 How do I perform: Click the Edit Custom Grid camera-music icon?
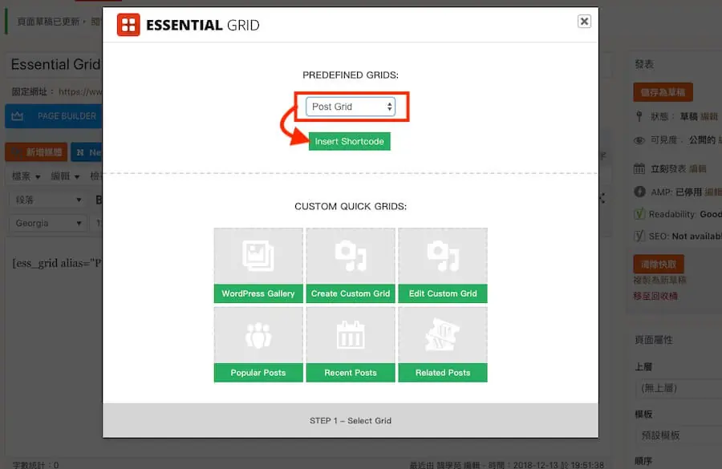[x=443, y=257]
